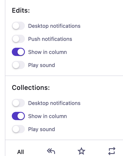123x156 pixels.
Task: Enable the Desktop notifications switch under Collections
Action: point(18,103)
